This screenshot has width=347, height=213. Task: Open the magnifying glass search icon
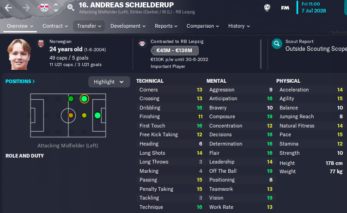71,7
